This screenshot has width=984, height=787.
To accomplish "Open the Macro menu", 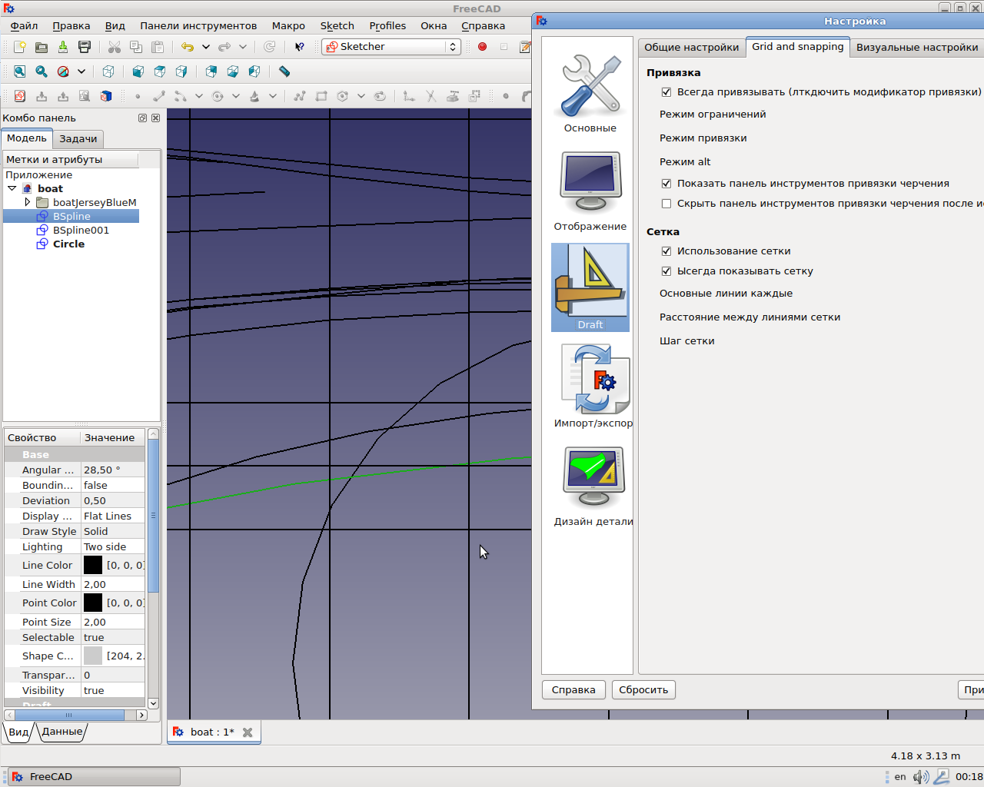I will pyautogui.click(x=288, y=25).
